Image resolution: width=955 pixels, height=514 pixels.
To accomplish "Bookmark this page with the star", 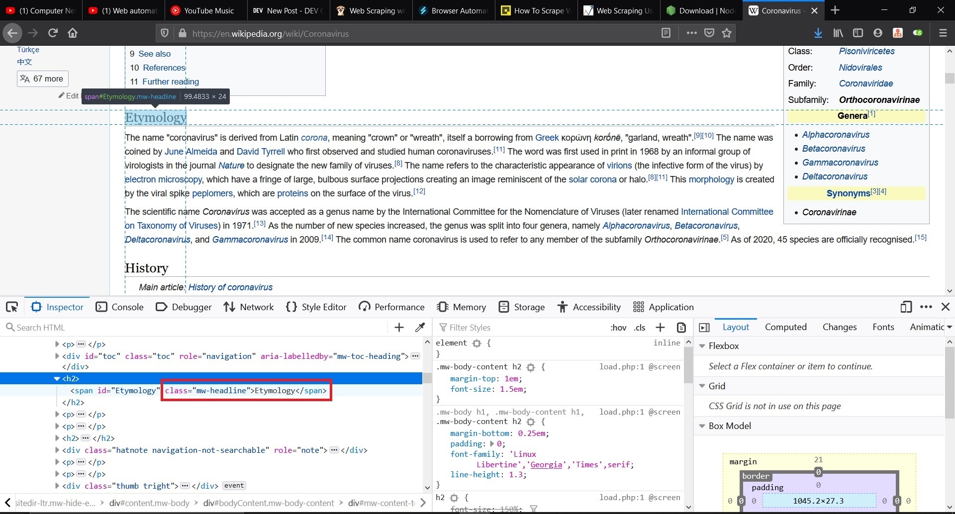I will pos(727,33).
